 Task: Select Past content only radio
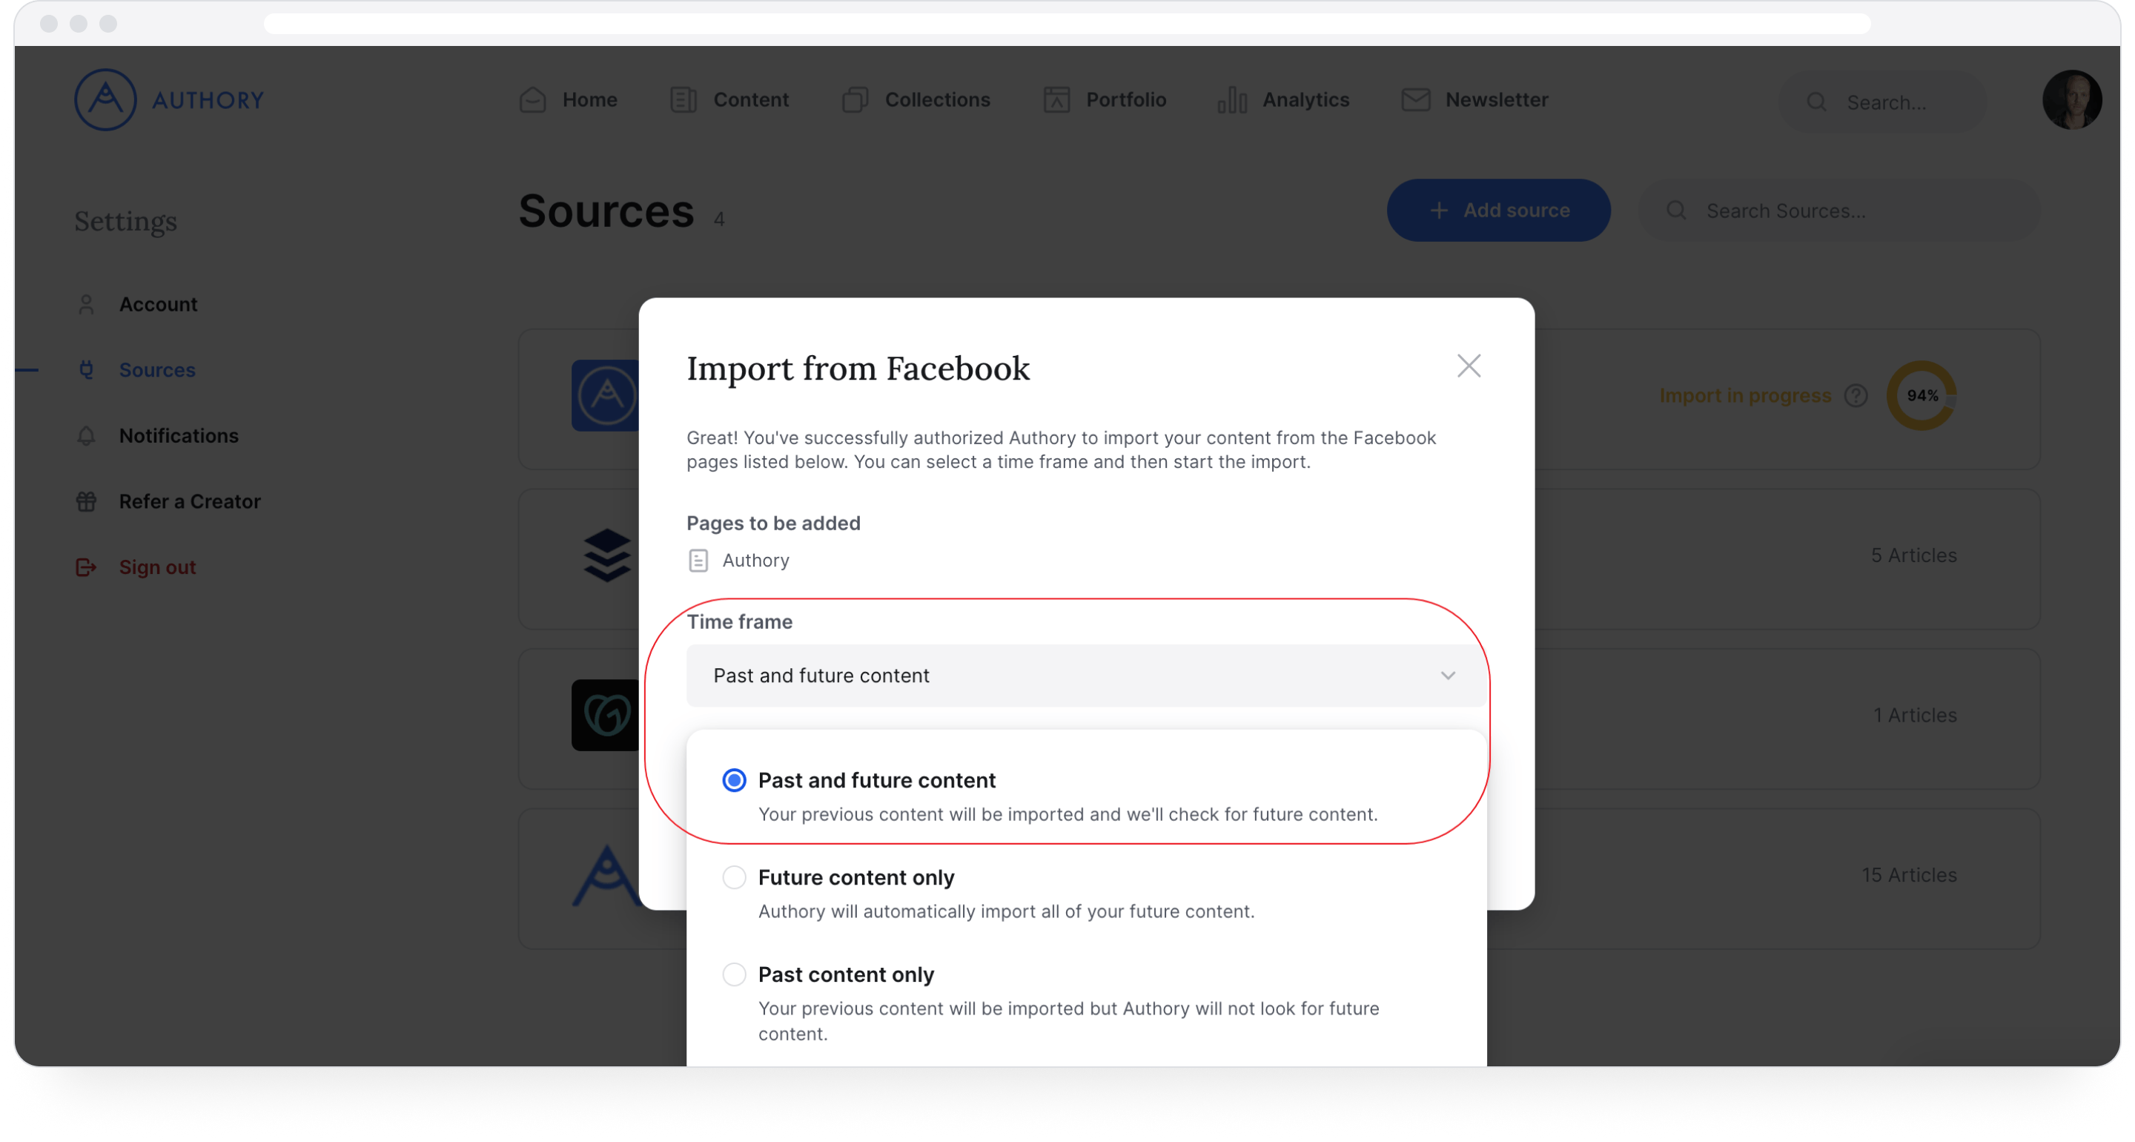[733, 974]
